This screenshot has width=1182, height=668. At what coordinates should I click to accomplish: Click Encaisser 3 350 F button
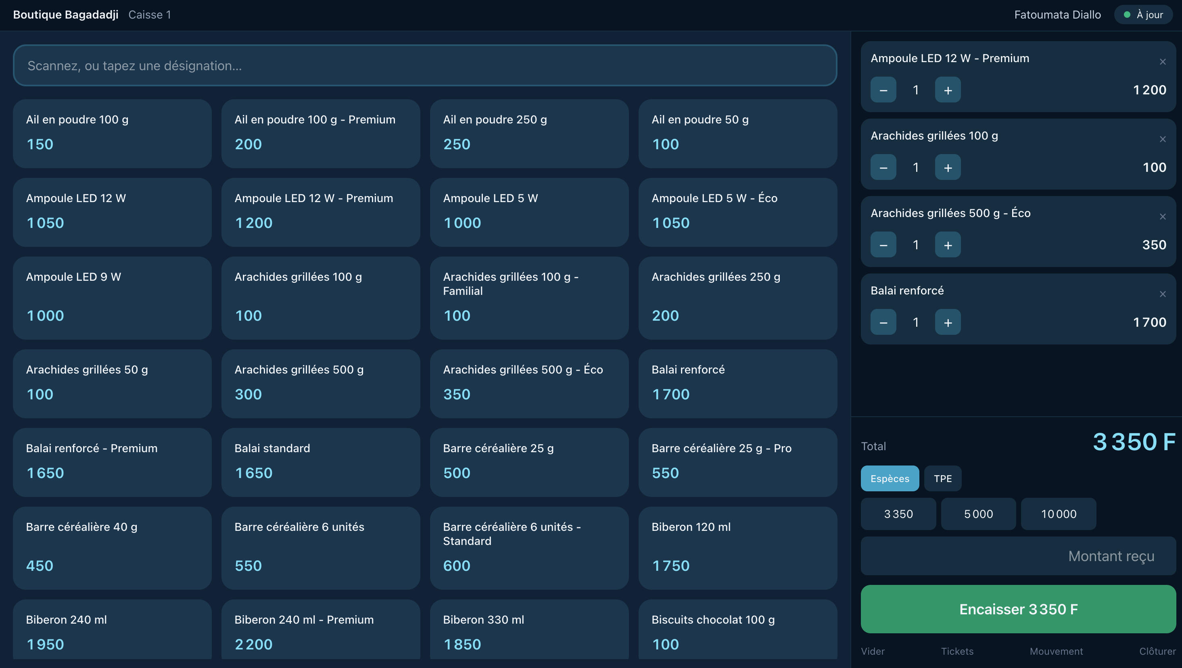pyautogui.click(x=1018, y=609)
